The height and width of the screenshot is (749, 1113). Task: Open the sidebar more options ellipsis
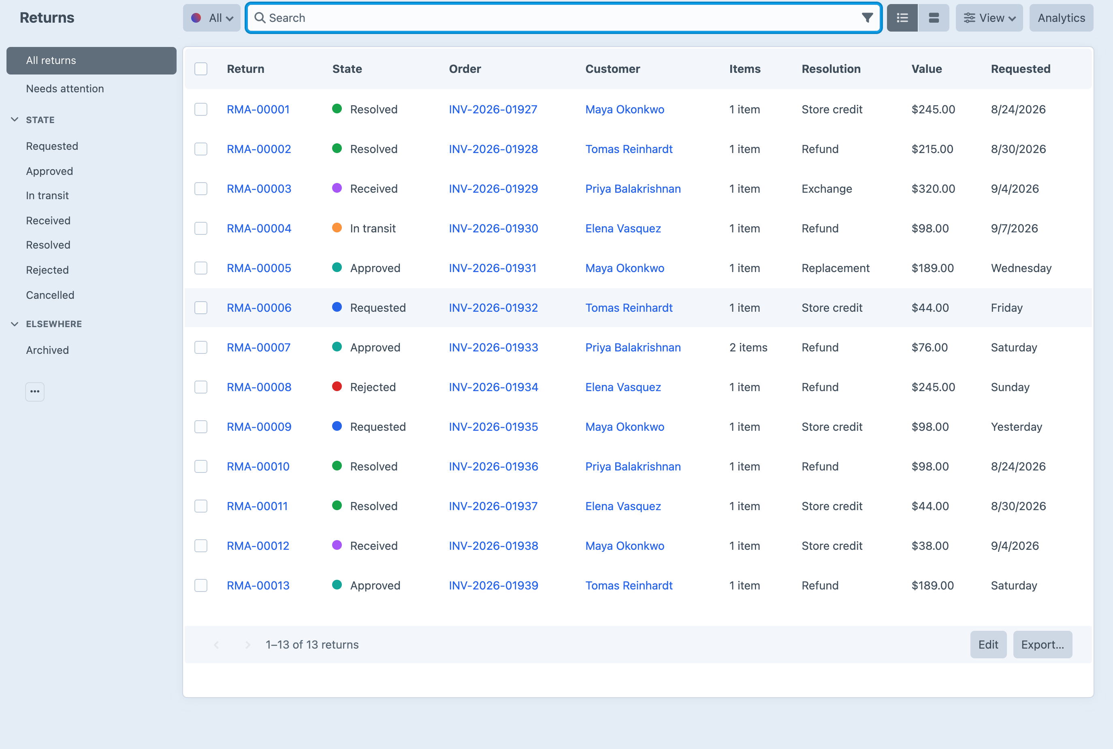tap(35, 392)
